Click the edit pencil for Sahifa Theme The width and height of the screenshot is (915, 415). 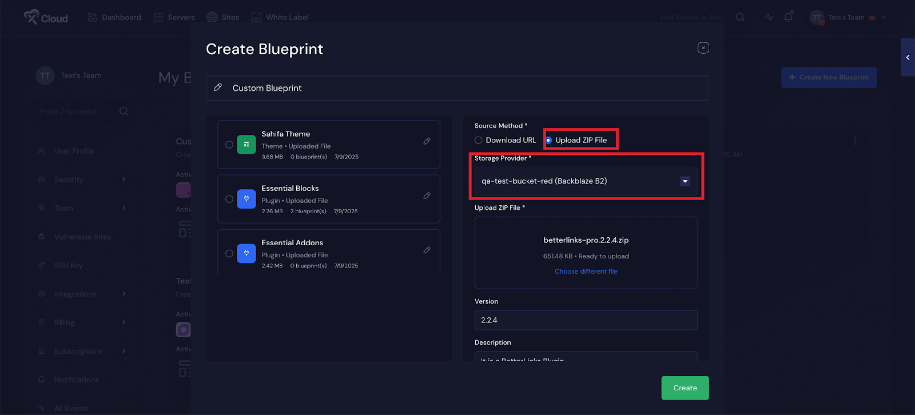pyautogui.click(x=427, y=141)
